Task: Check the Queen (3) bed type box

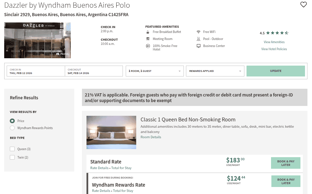Action: [x=12, y=149]
